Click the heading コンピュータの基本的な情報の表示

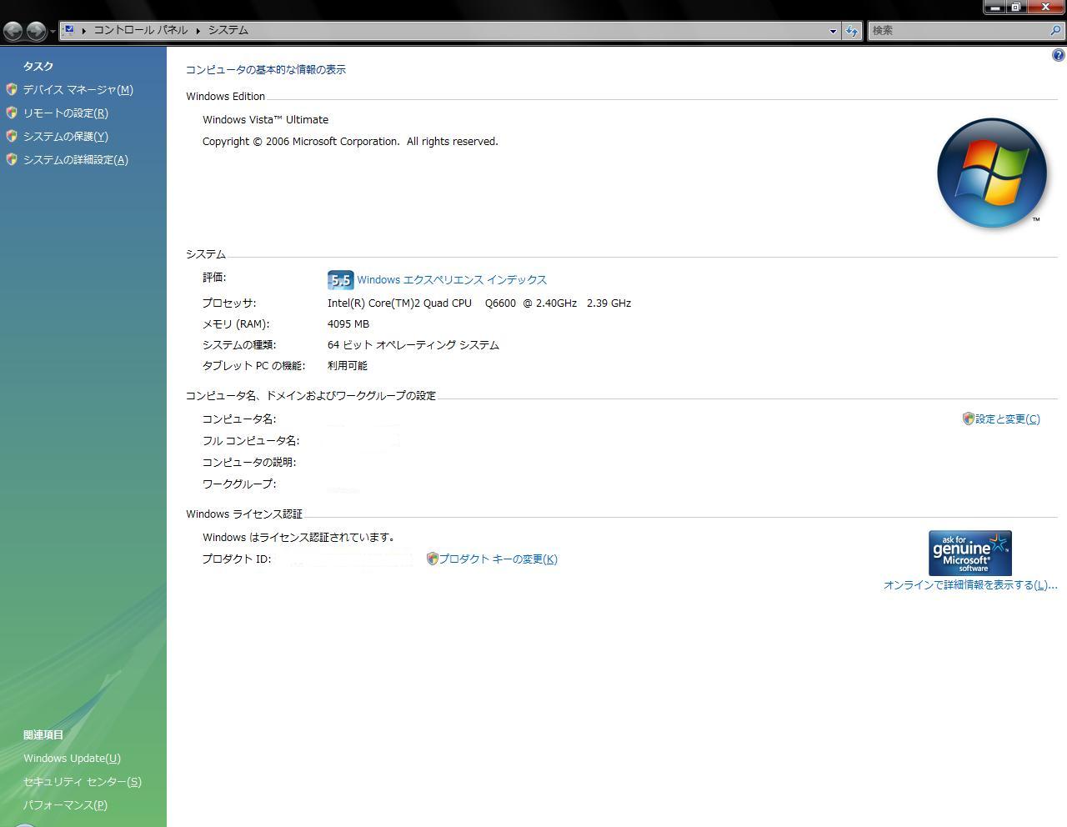266,70
